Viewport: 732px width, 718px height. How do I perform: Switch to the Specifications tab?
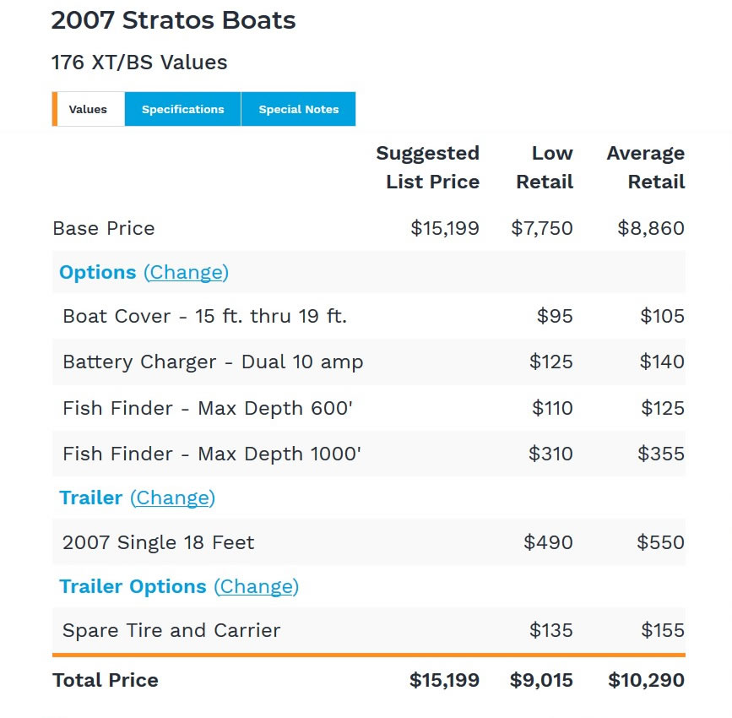click(x=182, y=109)
